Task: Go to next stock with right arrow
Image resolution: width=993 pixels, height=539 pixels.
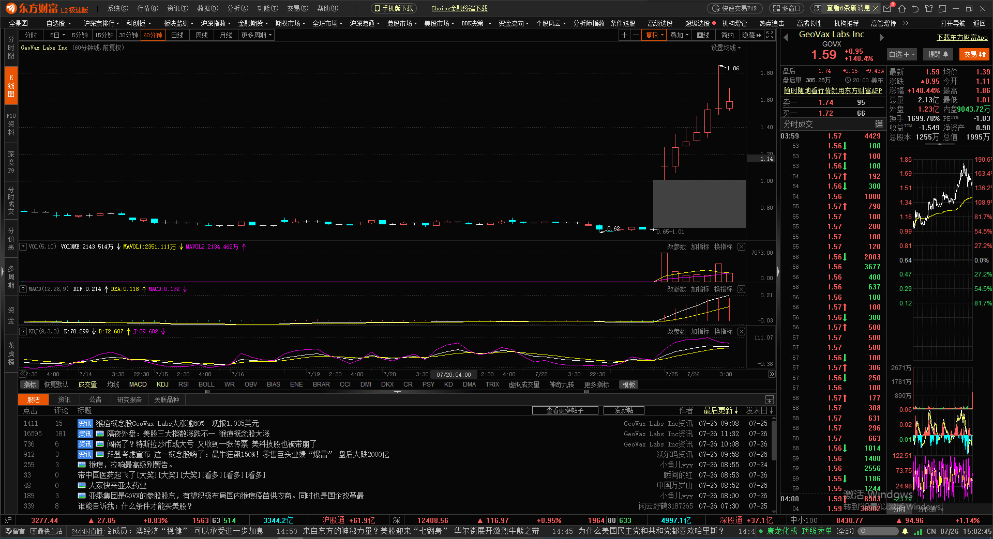Action: (x=881, y=37)
